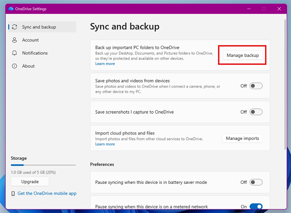Close the OneDrive Settings window
Image resolution: width=291 pixels, height=213 pixels.
pyautogui.click(x=279, y=9)
